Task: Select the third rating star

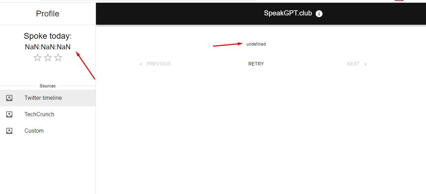Action: [x=58, y=58]
